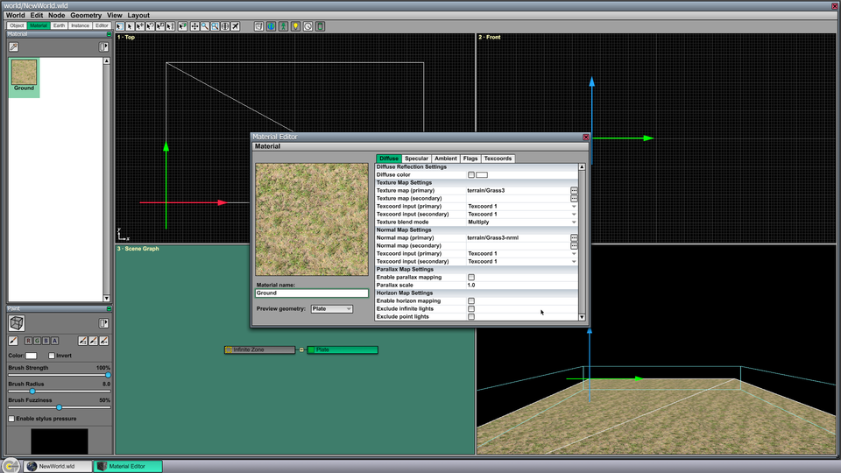Select the zoom magnifier tool in toolbar
Image resolution: width=841 pixels, height=473 pixels.
205,26
